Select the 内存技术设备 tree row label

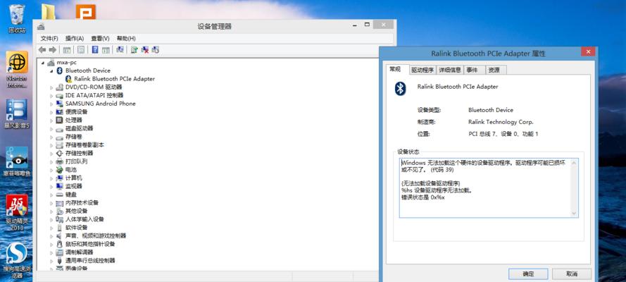pyautogui.click(x=82, y=203)
